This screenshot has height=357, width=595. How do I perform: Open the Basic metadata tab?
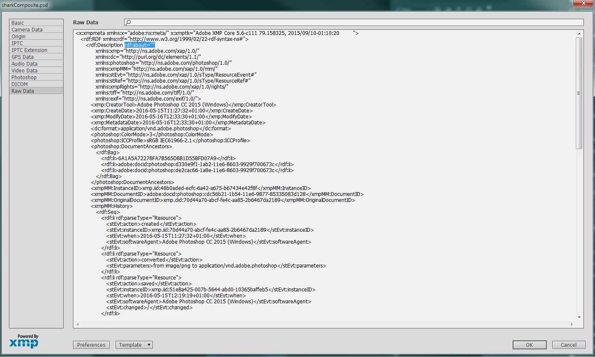point(36,23)
